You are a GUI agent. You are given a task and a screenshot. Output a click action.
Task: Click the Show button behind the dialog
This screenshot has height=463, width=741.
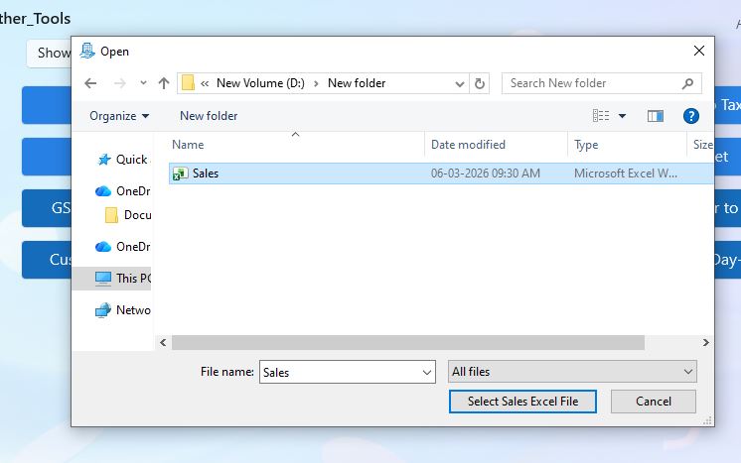click(x=51, y=53)
